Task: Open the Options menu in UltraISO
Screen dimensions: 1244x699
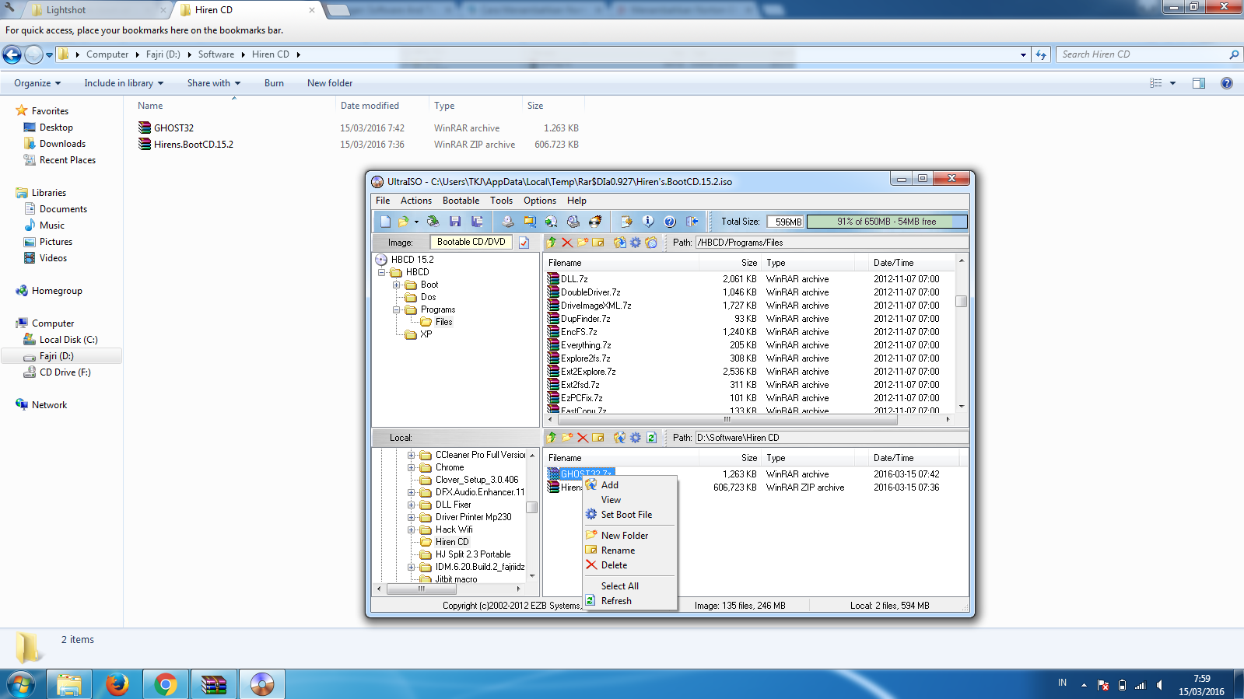Action: (x=539, y=201)
